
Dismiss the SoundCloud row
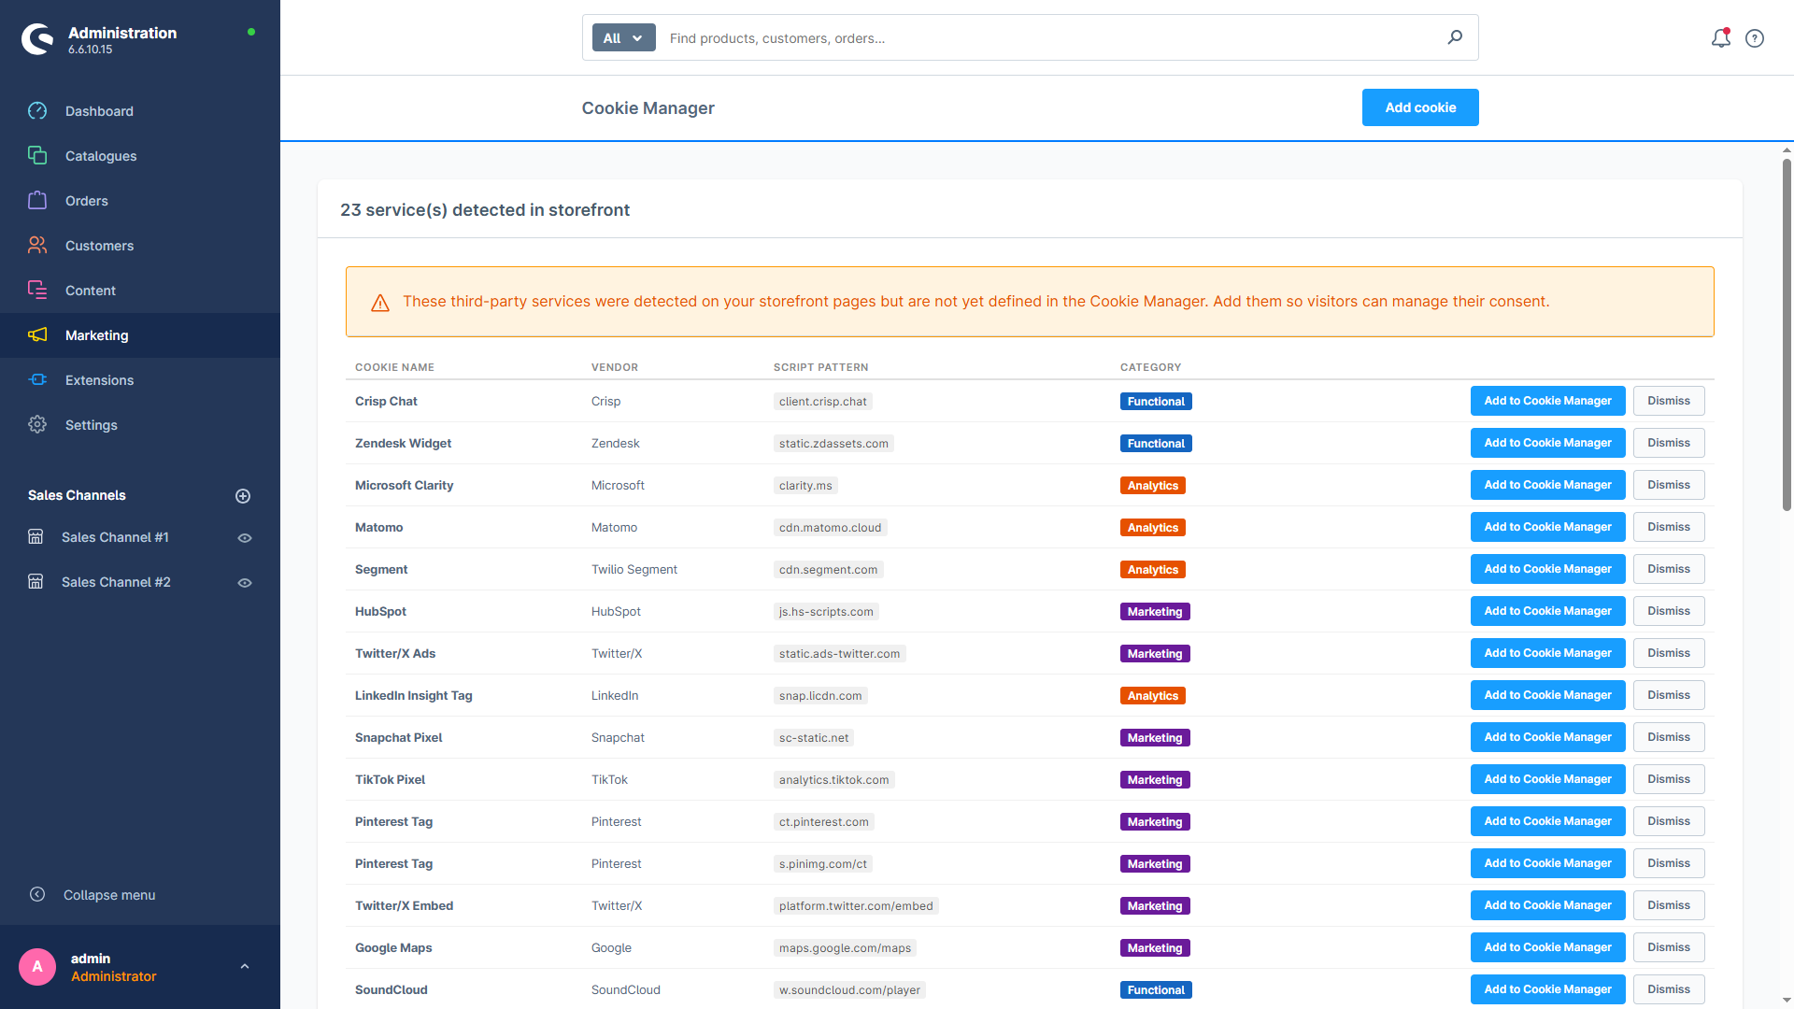[1669, 989]
